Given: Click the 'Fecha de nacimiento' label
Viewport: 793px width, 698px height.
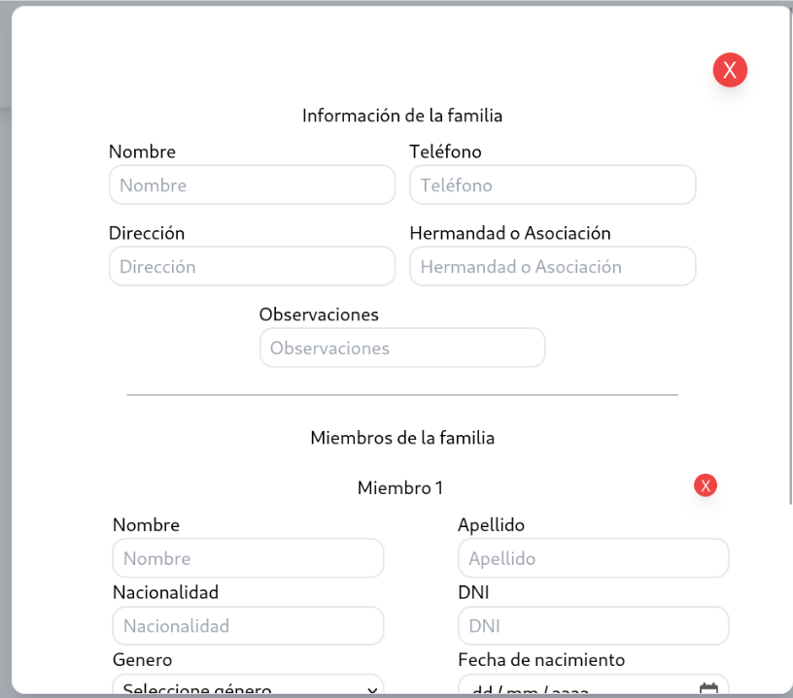Looking at the screenshot, I should (541, 660).
